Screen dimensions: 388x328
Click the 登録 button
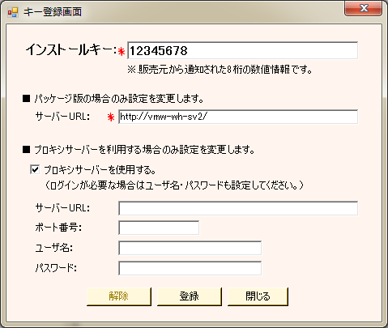click(190, 296)
